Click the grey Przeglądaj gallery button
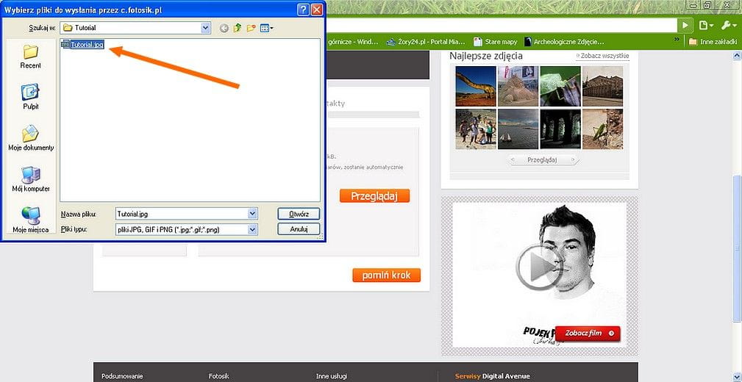Screen dimensions: 742x382 (542, 160)
